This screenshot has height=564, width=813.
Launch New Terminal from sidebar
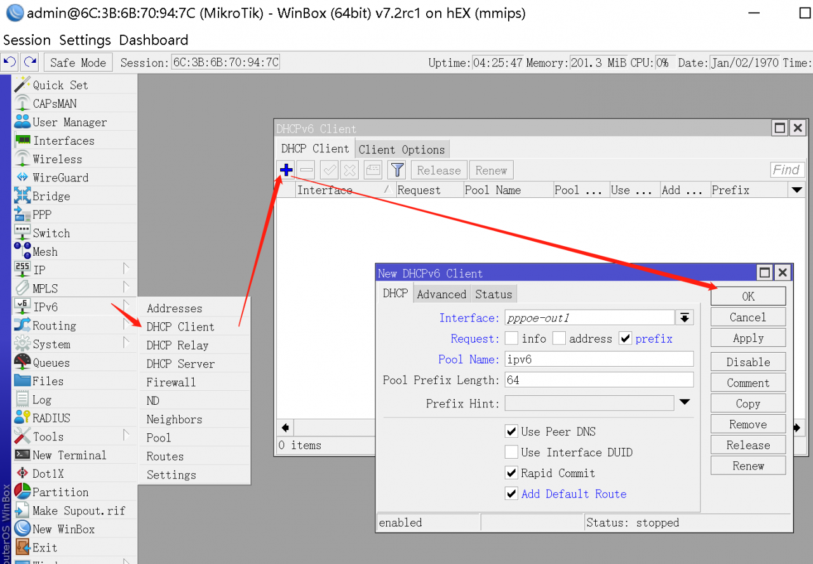(x=69, y=455)
